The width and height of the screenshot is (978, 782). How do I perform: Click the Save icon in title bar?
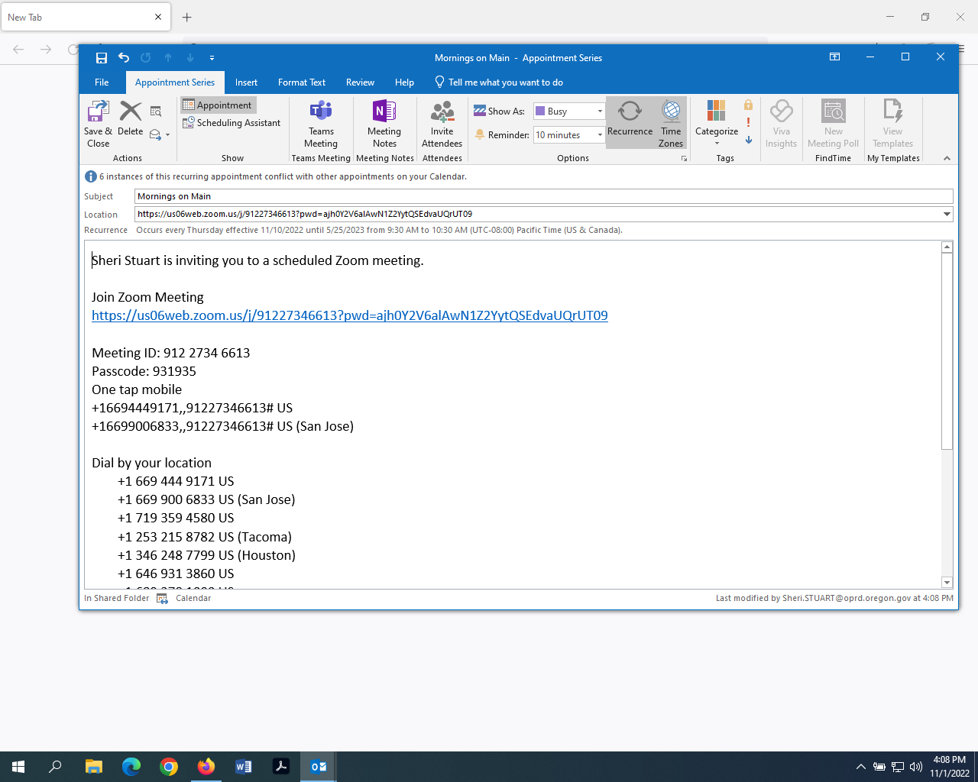click(x=102, y=58)
